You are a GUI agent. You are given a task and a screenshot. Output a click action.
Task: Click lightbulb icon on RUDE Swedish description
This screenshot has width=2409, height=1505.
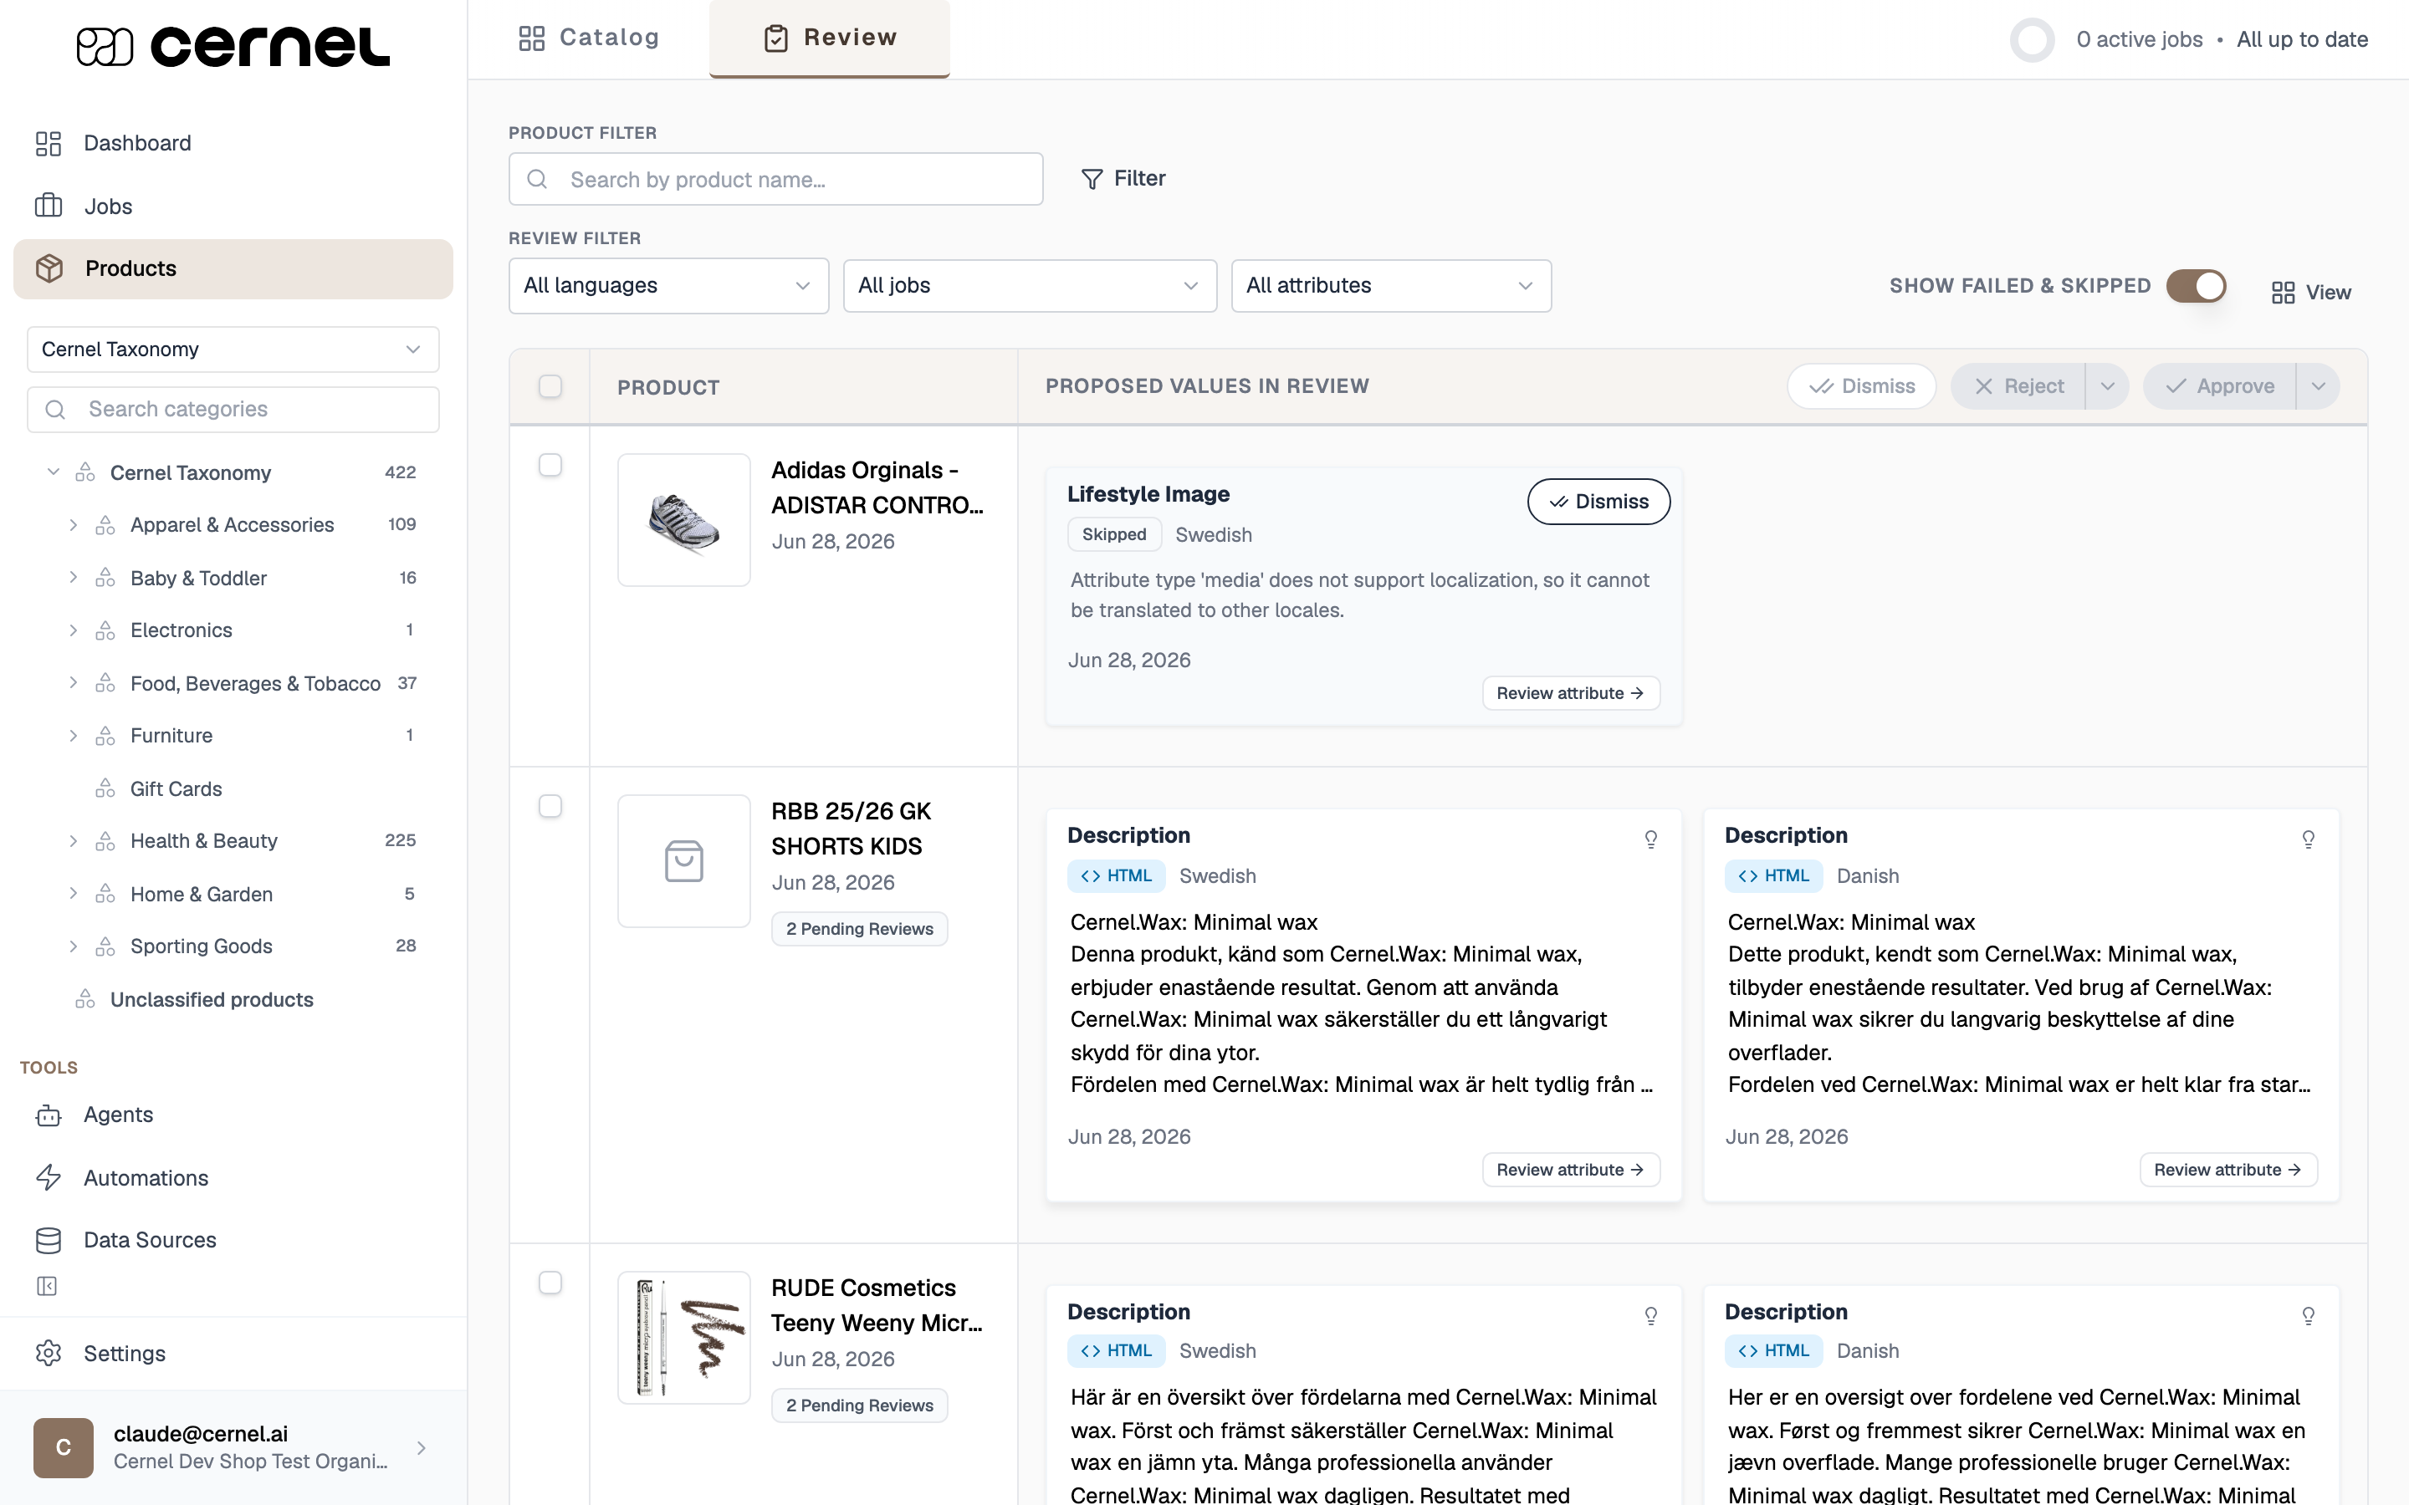point(1650,1317)
